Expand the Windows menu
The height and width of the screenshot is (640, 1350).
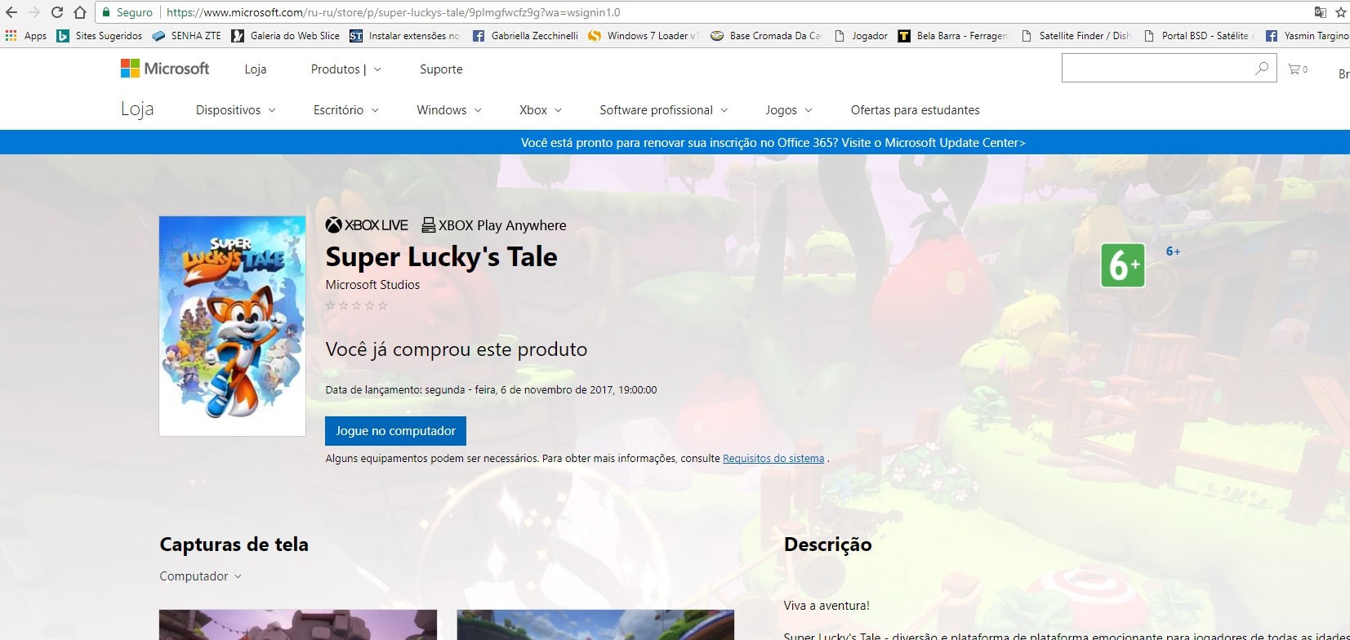tap(449, 110)
